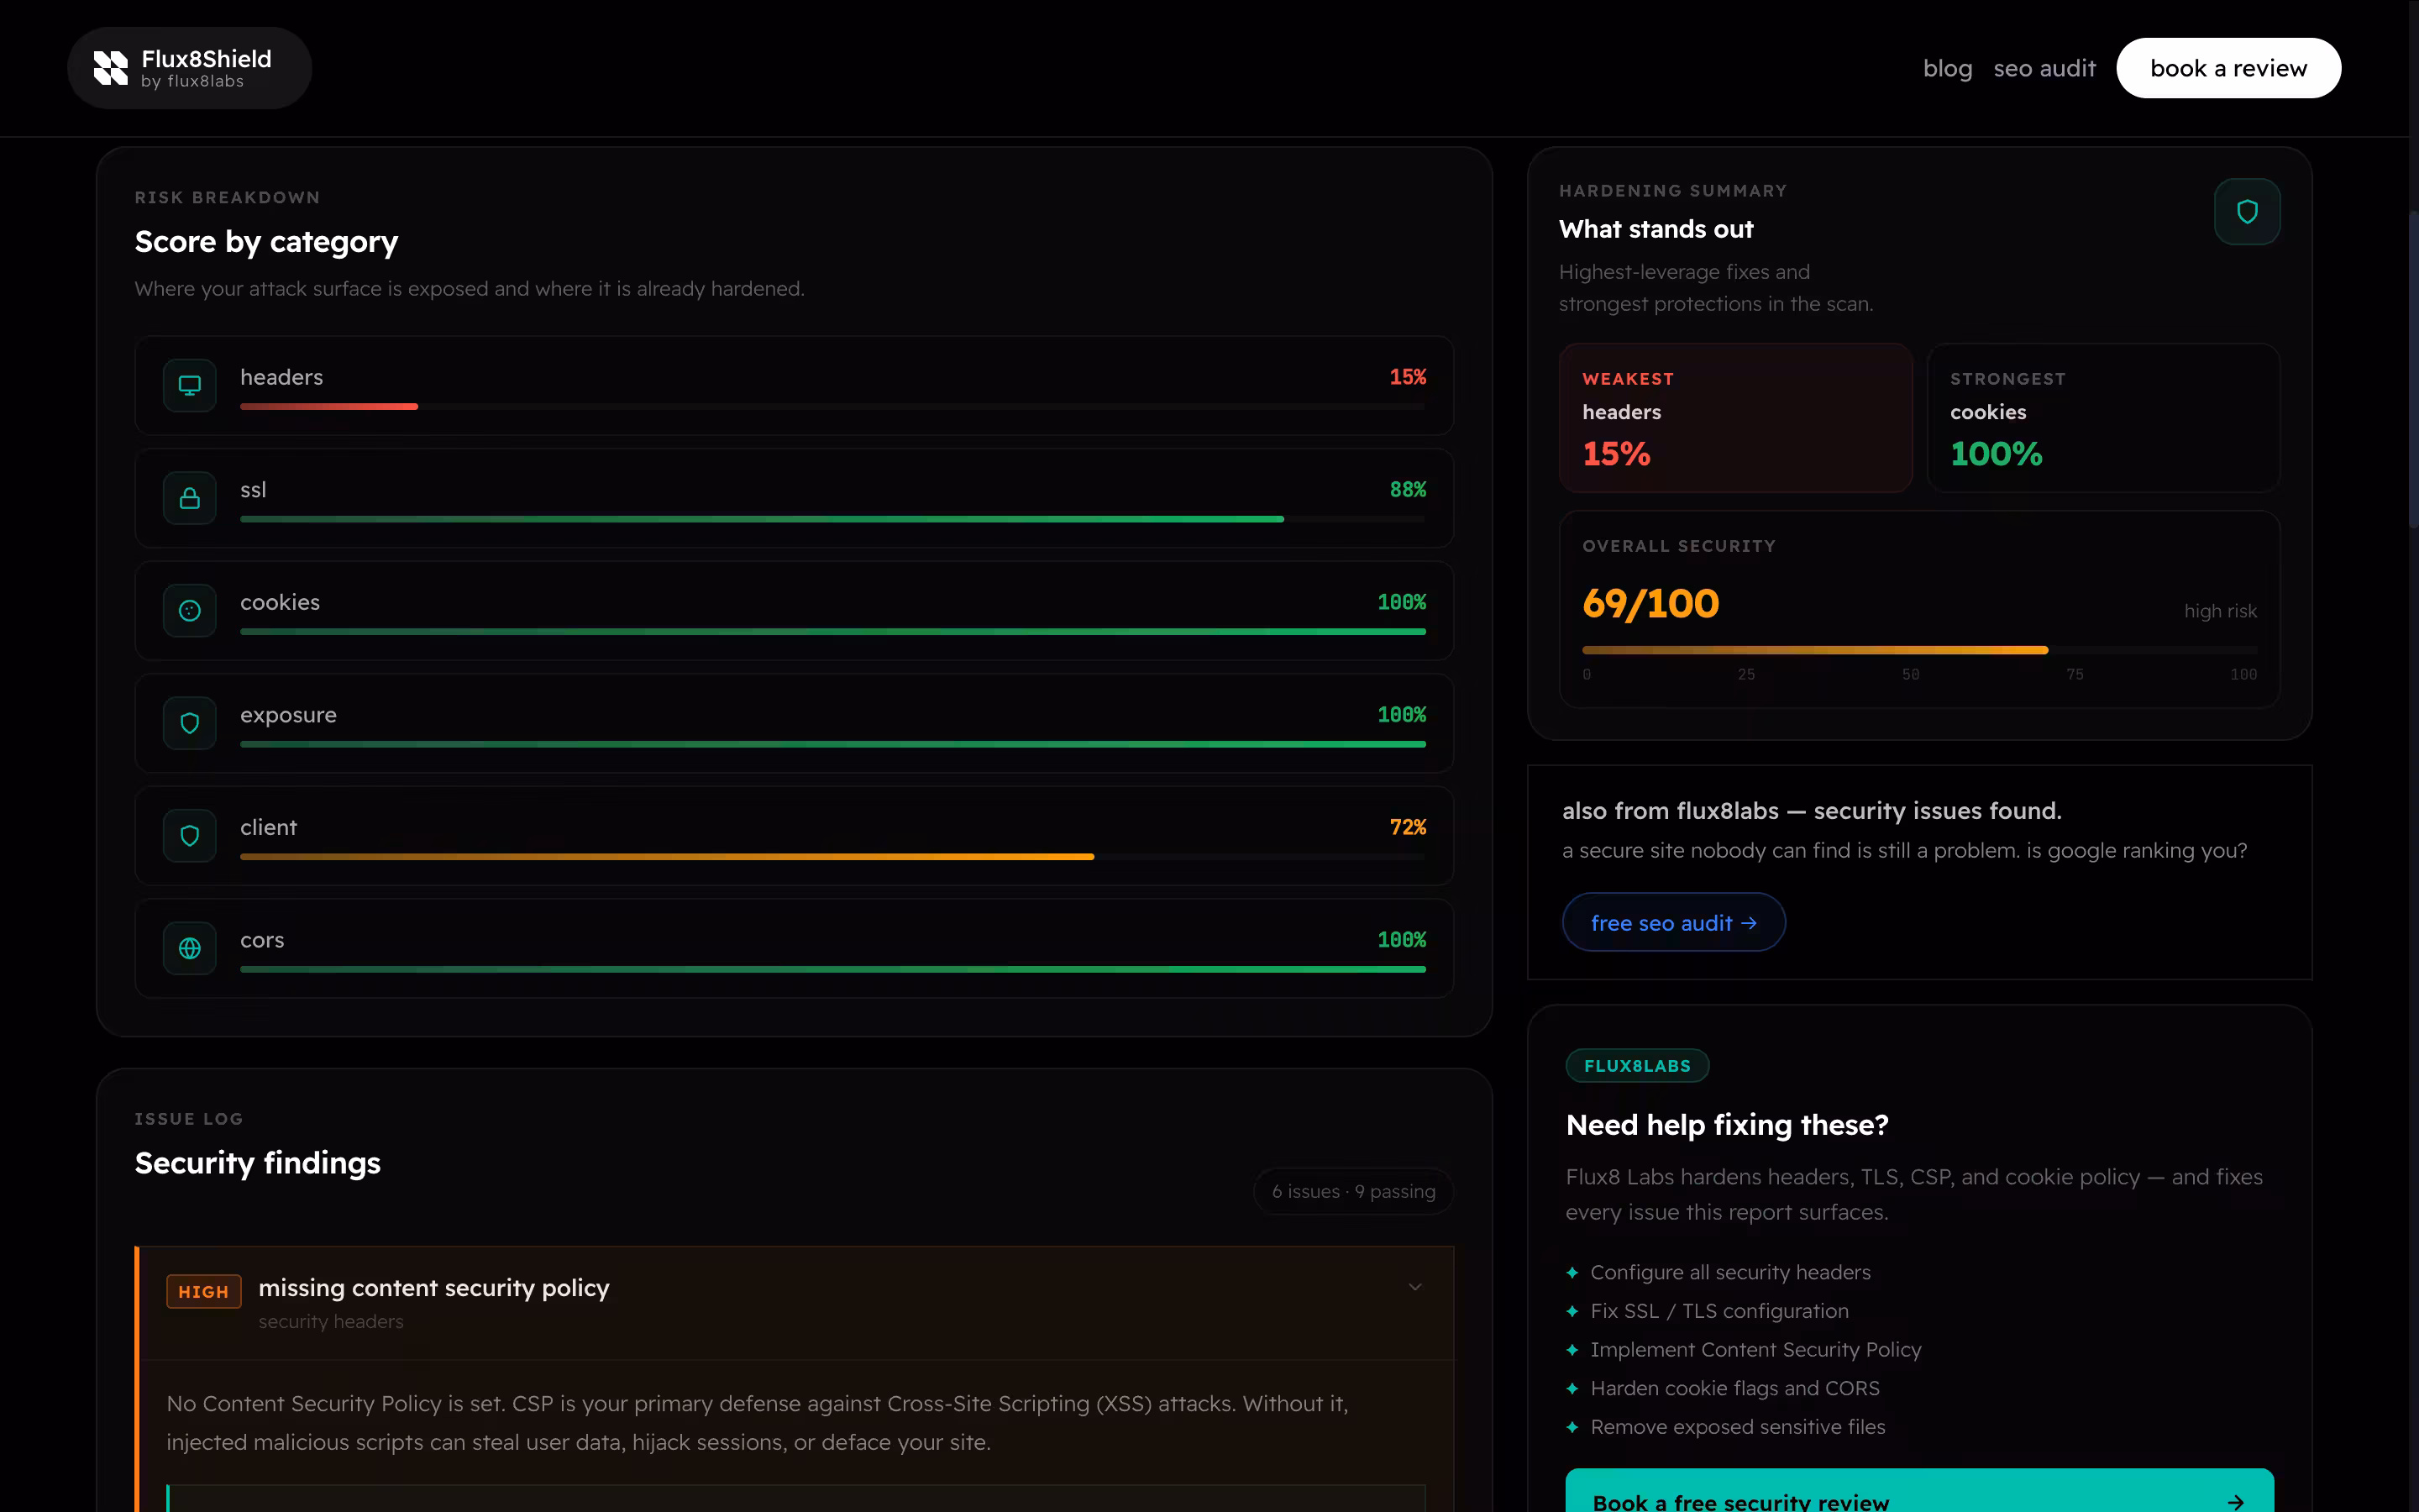The height and width of the screenshot is (1512, 2419).
Task: Click the headers category monitor icon
Action: tap(190, 385)
